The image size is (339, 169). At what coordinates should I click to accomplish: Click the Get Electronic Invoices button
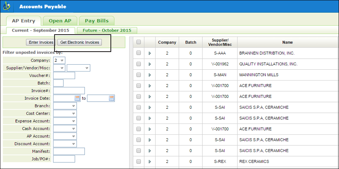(x=79, y=43)
